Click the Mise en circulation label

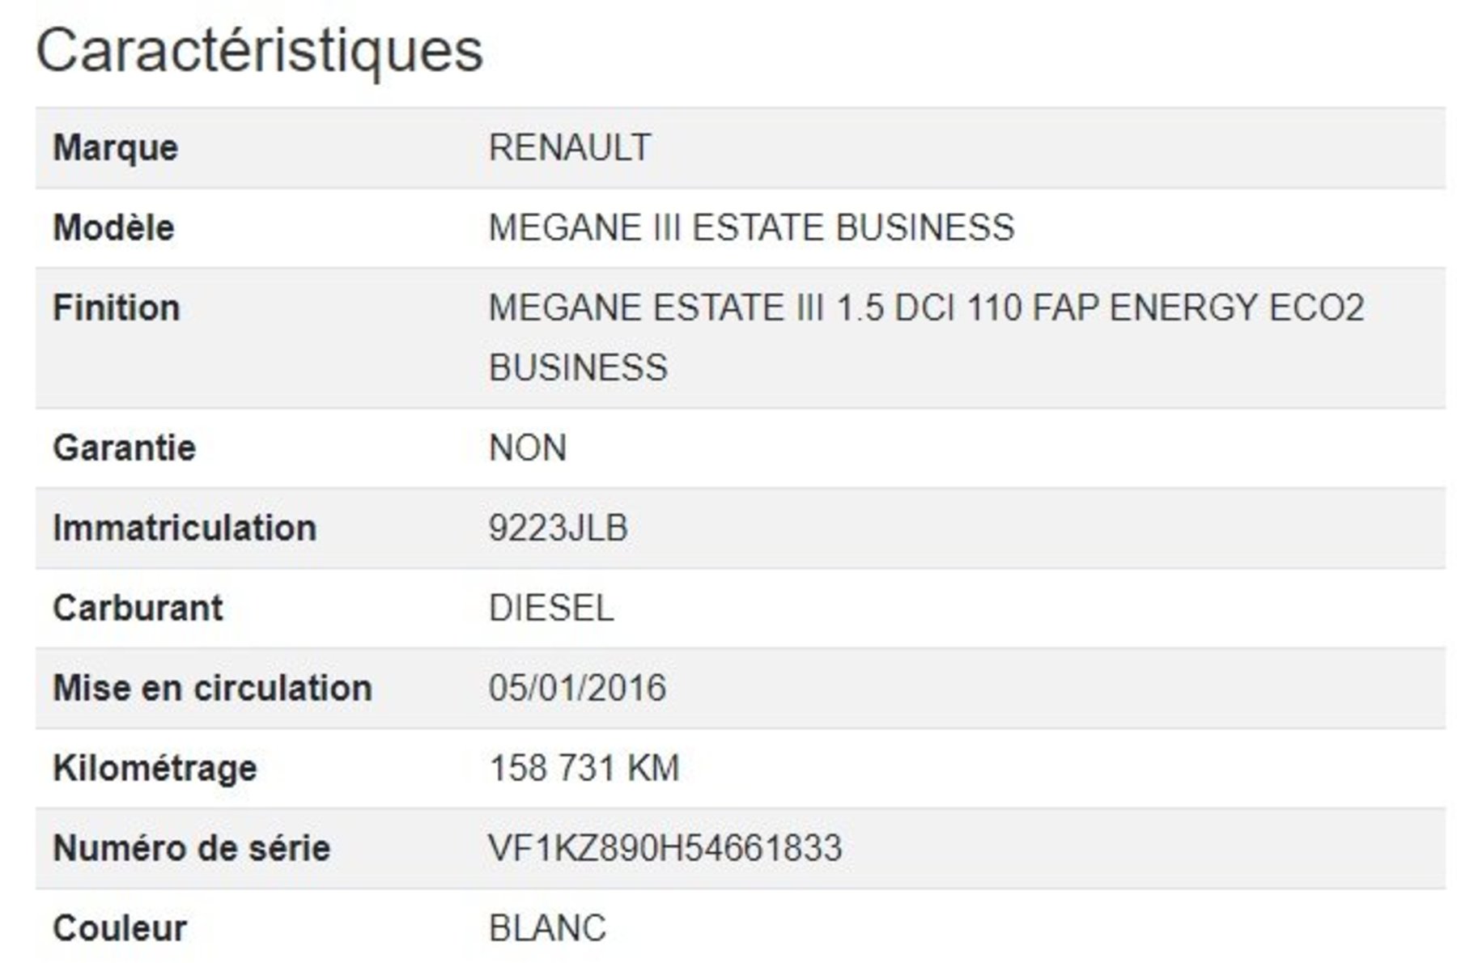tap(212, 689)
